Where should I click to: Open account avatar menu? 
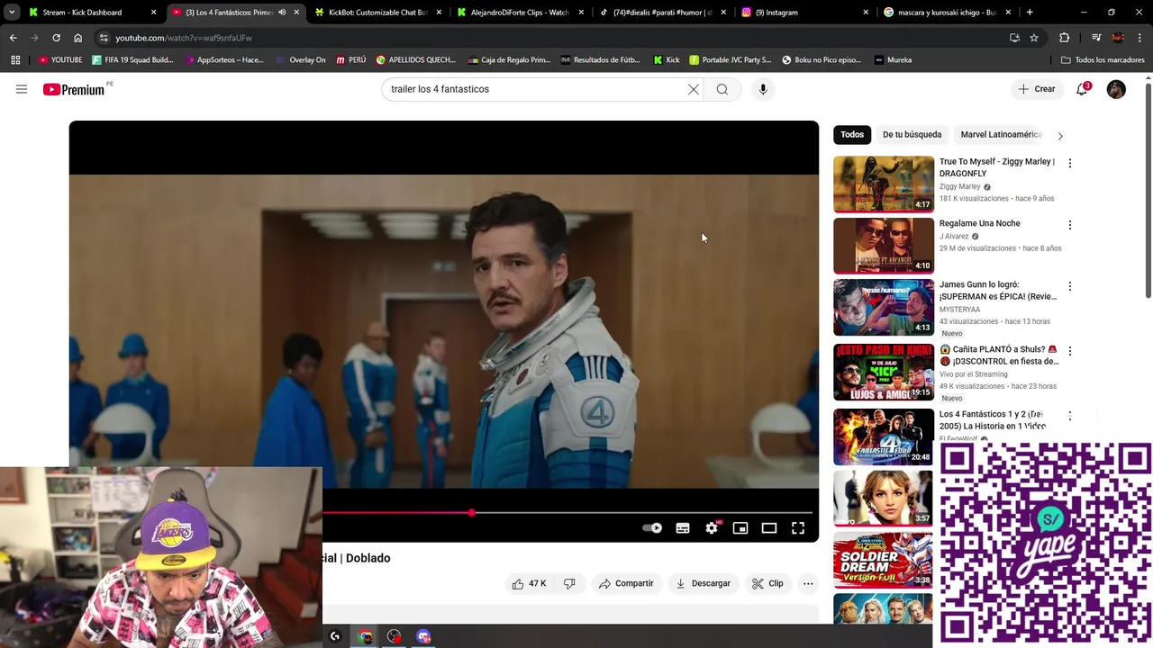pos(1116,89)
